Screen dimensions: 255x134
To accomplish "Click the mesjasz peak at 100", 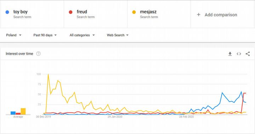I will click(x=48, y=74).
